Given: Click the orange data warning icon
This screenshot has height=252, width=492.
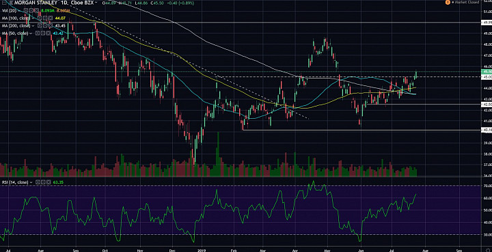Looking at the screenshot, I should [x=448, y=2].
